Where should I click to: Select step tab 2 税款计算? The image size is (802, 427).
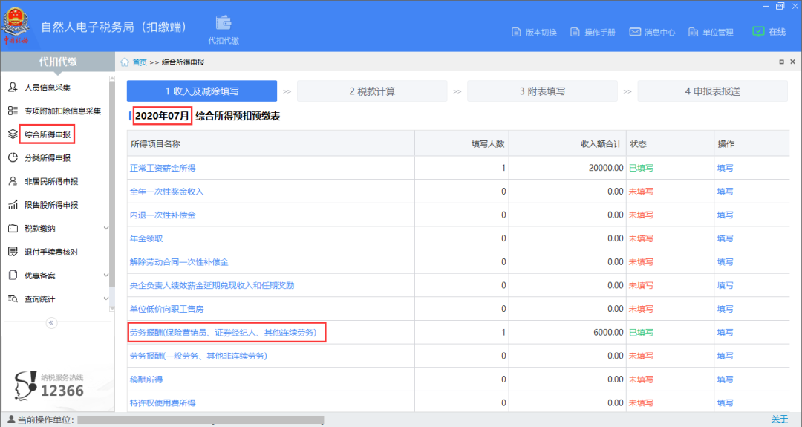coord(372,91)
